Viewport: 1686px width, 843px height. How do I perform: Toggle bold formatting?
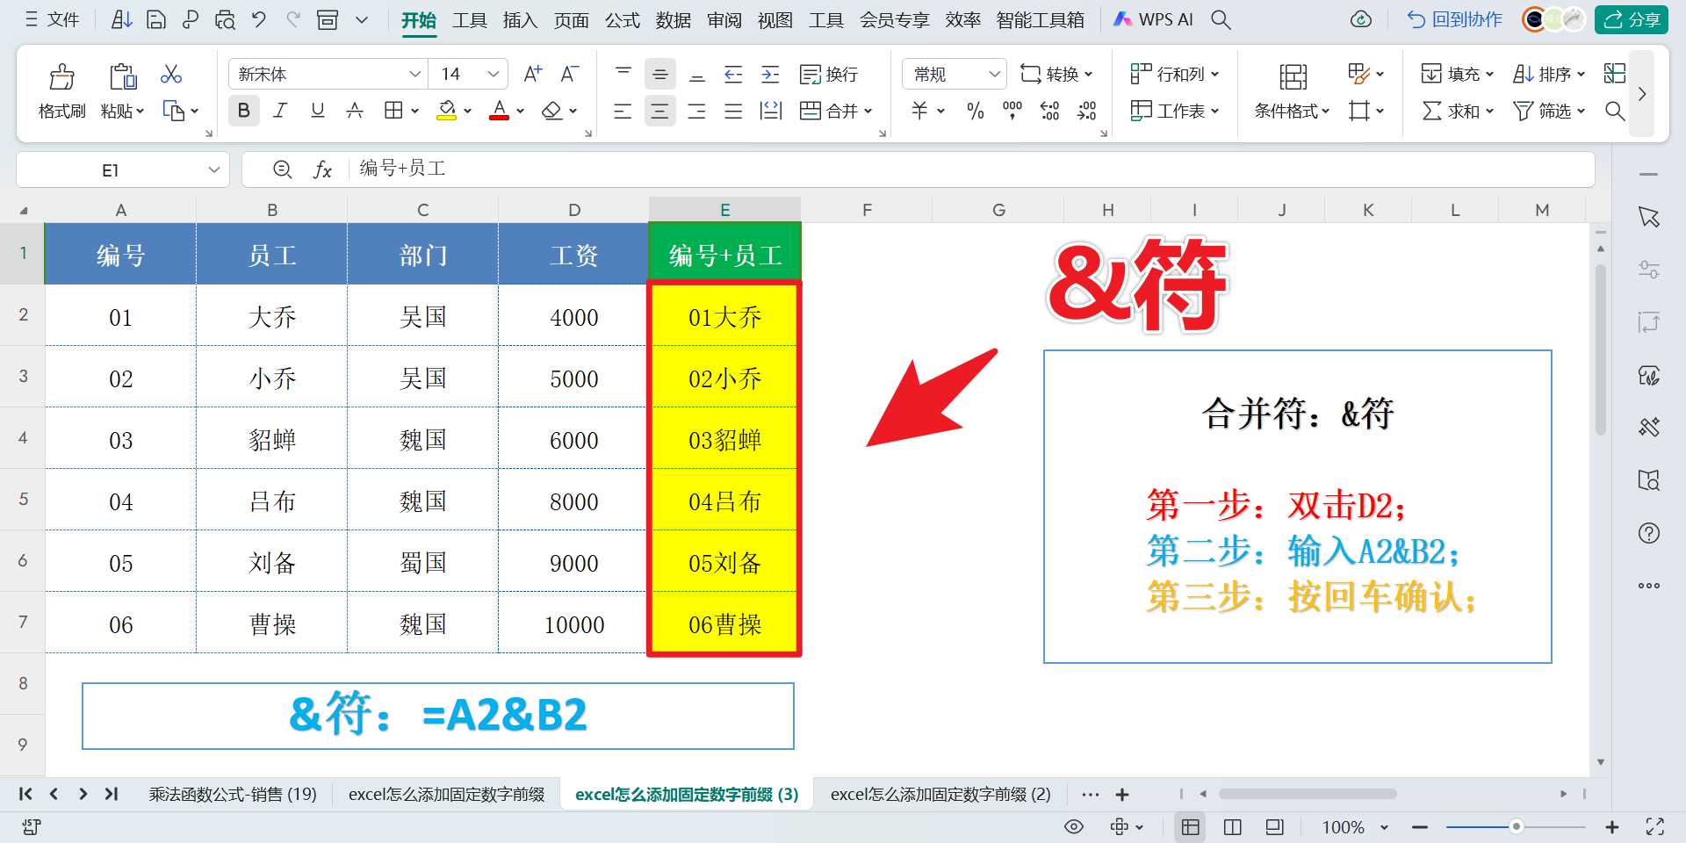point(243,111)
